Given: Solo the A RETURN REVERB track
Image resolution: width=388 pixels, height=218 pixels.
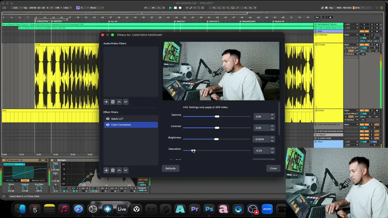Looking at the screenshot, I should (x=372, y=124).
